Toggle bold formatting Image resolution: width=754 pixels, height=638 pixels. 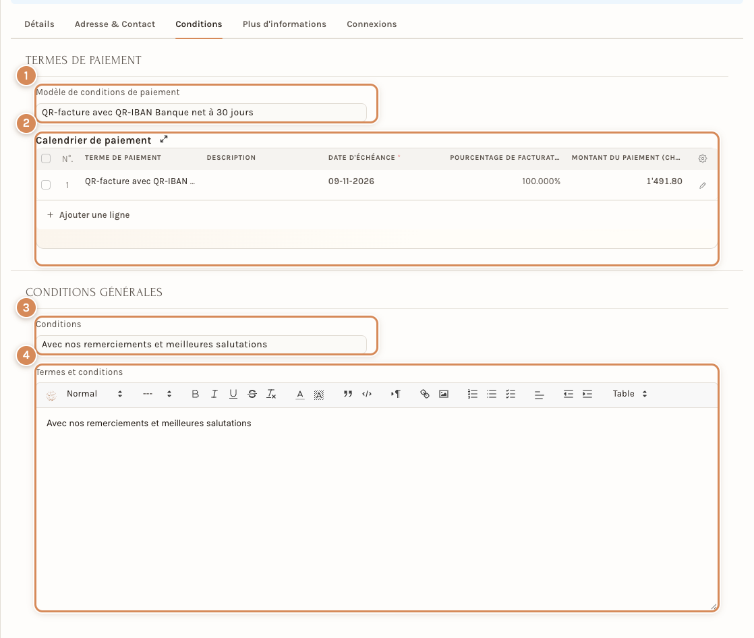[x=195, y=394]
